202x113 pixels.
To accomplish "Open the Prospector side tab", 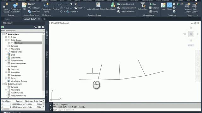I will click(x=47, y=35).
